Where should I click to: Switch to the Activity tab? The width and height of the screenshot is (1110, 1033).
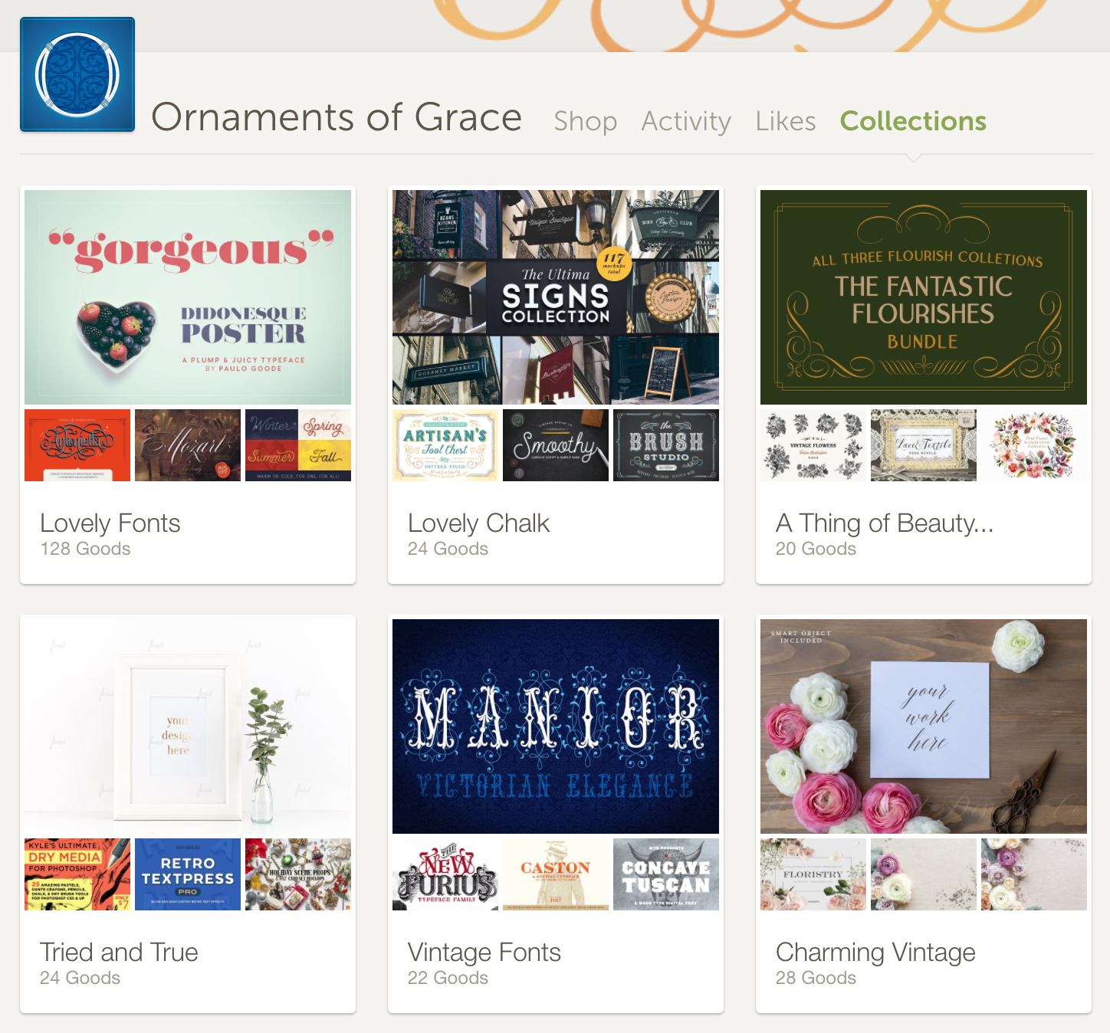(x=686, y=121)
